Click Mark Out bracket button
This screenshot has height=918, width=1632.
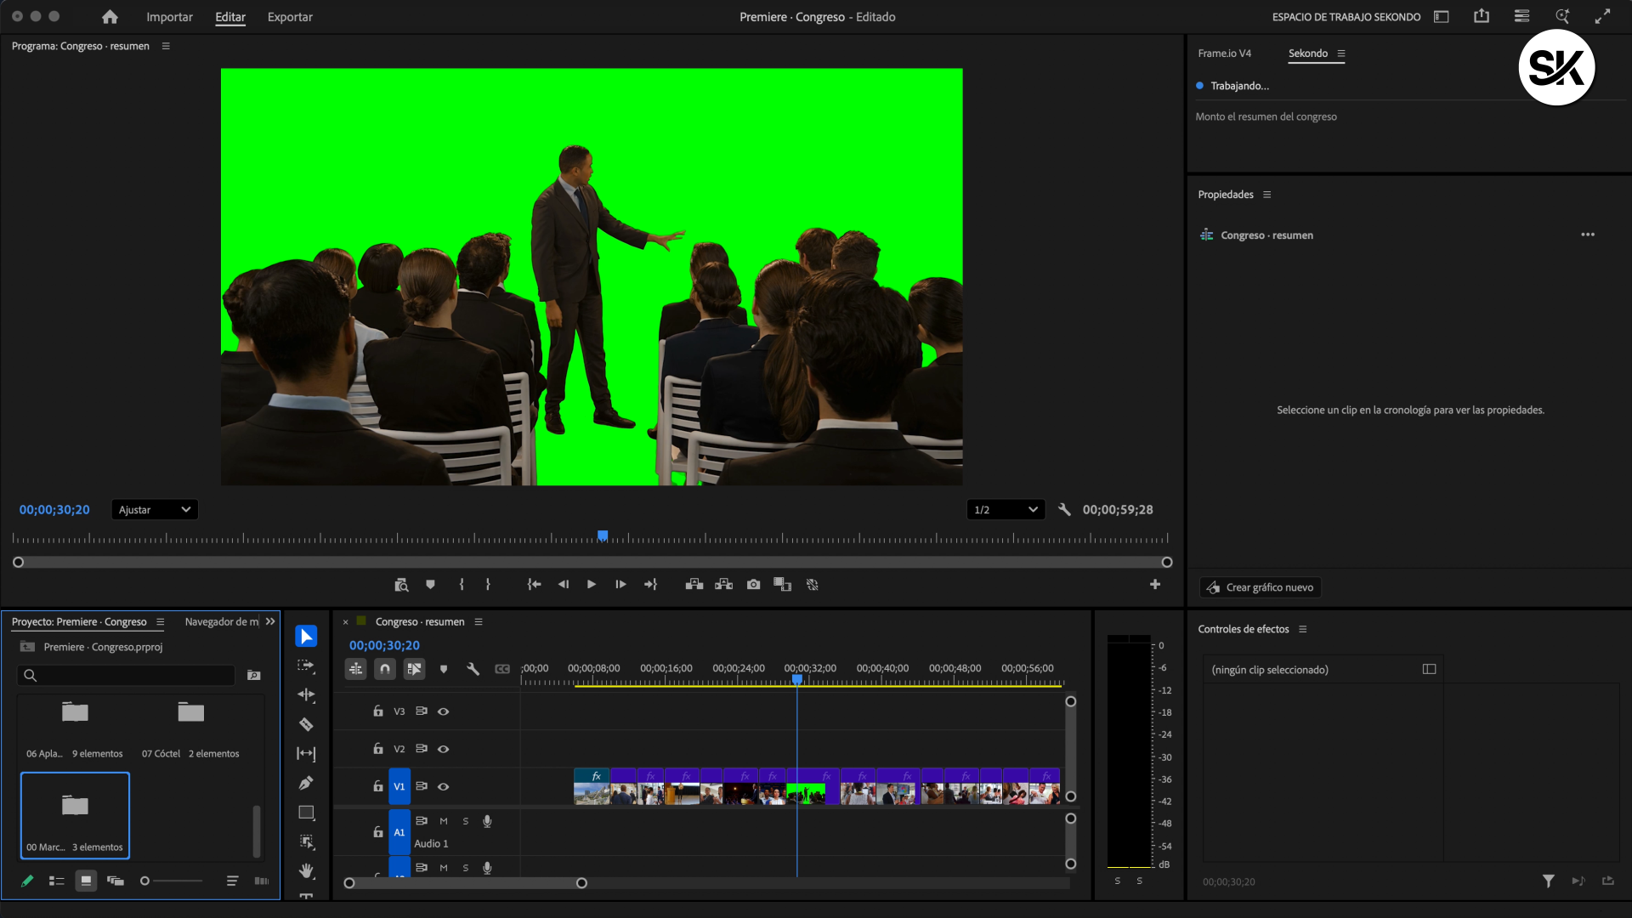click(x=488, y=585)
